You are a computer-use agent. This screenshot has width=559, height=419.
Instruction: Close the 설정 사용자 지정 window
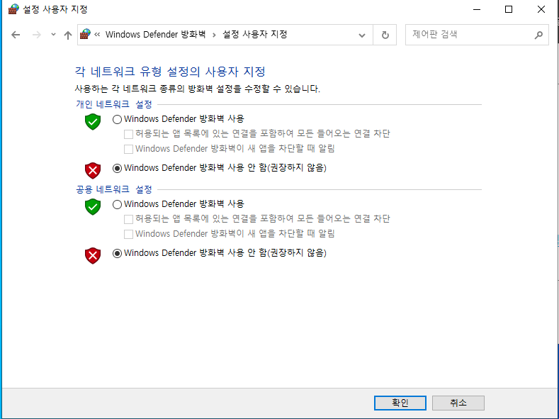[x=541, y=9]
